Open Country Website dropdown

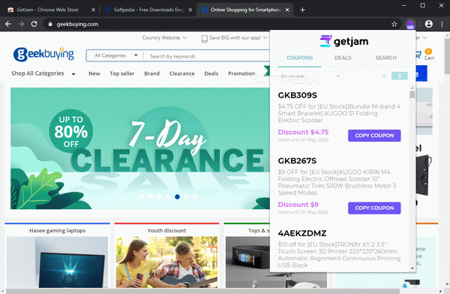click(x=164, y=37)
